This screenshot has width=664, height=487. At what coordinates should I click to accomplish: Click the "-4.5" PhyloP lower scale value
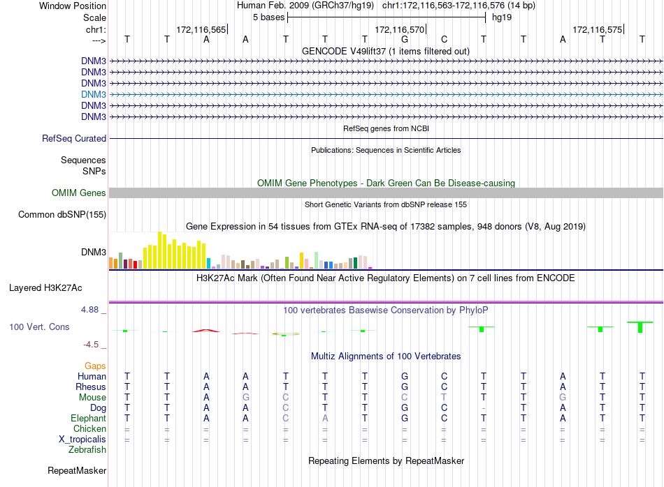[91, 345]
